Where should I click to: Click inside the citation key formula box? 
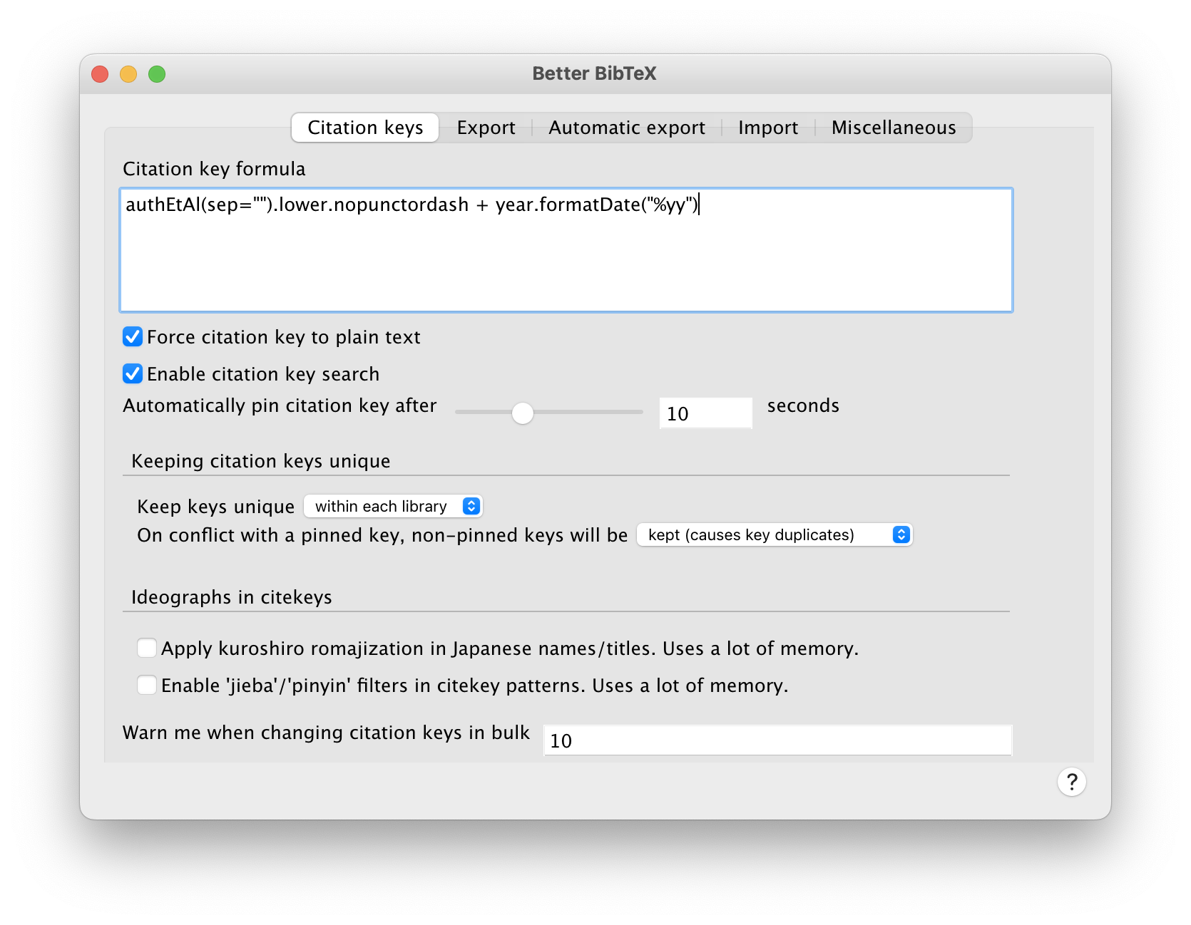(x=566, y=250)
